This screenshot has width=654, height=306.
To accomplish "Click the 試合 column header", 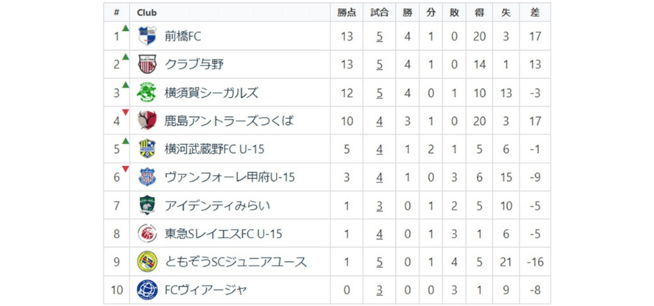I will point(379,12).
